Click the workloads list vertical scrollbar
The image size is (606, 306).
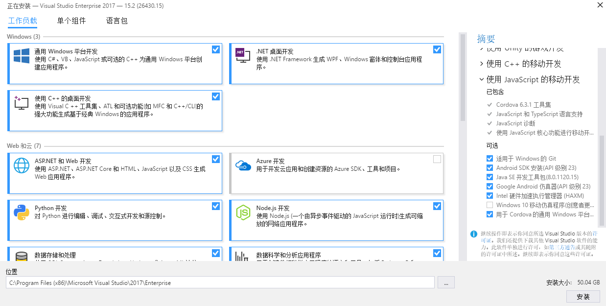(x=462, y=77)
